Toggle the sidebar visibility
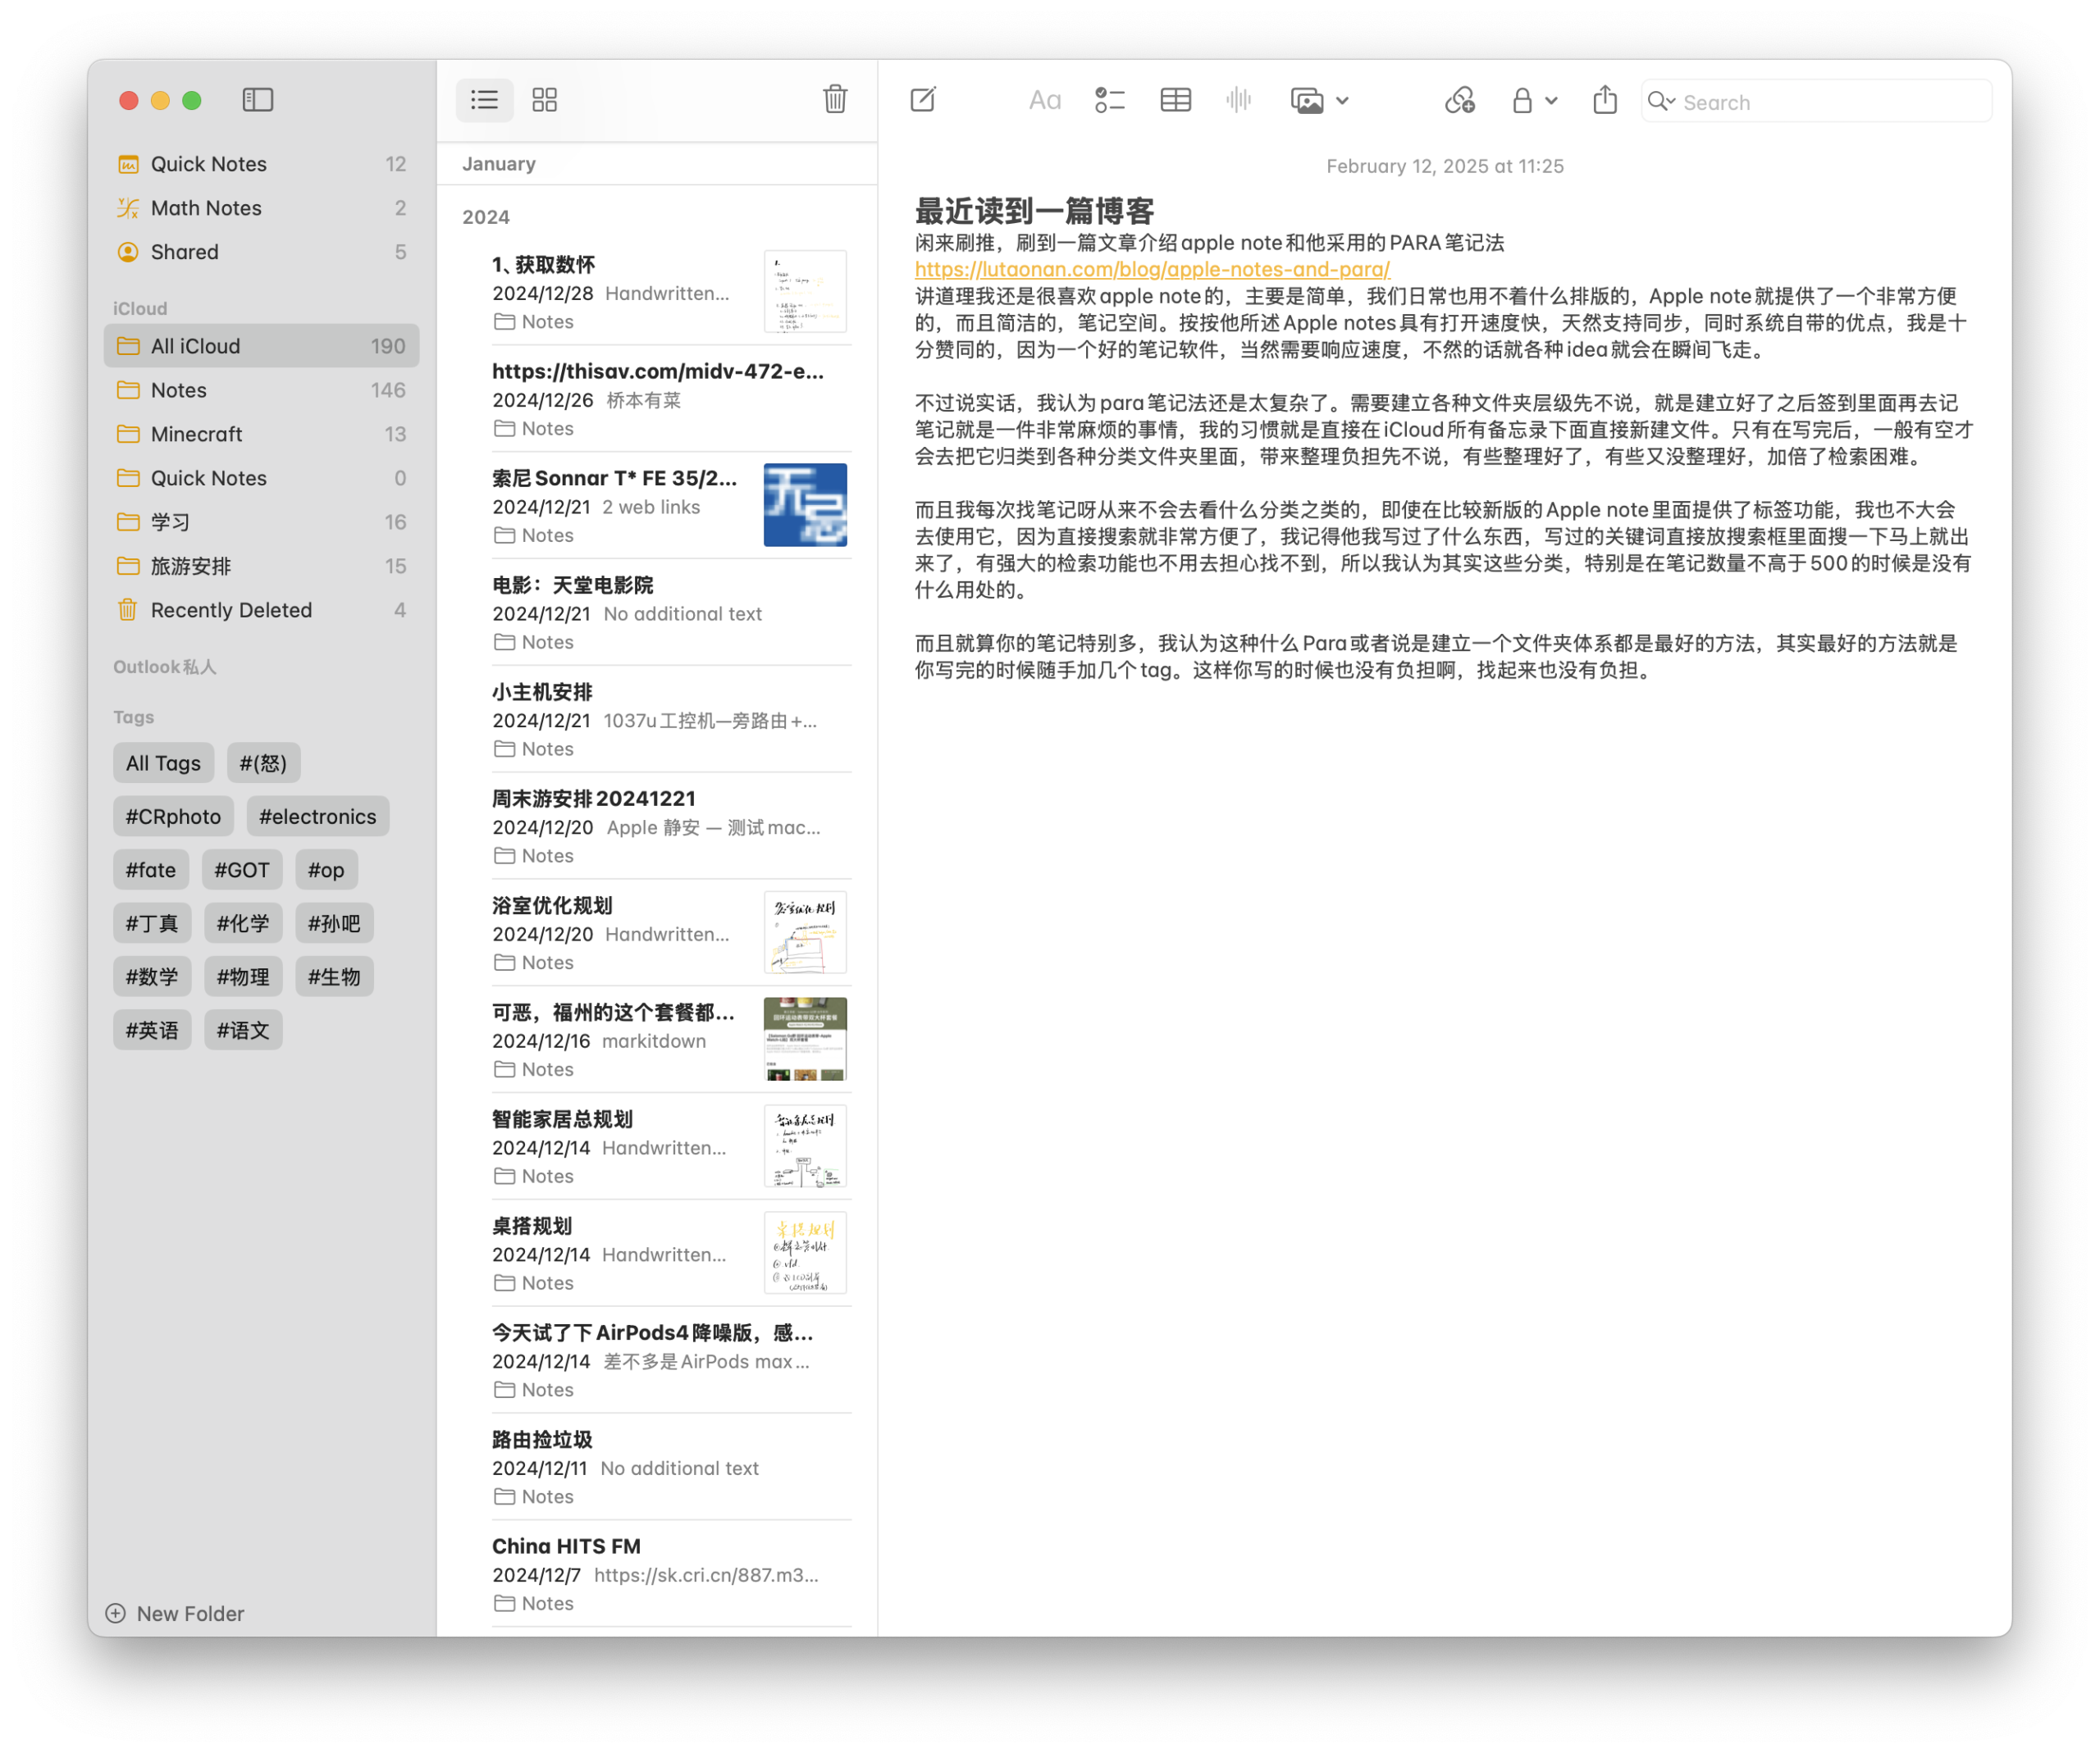 pyautogui.click(x=257, y=100)
